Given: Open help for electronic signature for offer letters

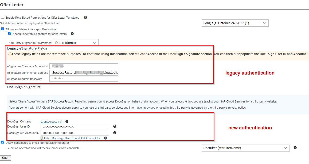Looking at the screenshot, I should point(72,34).
